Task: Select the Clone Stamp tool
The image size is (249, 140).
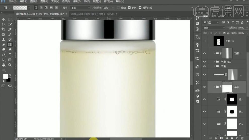Action: pyautogui.click(x=3, y=40)
